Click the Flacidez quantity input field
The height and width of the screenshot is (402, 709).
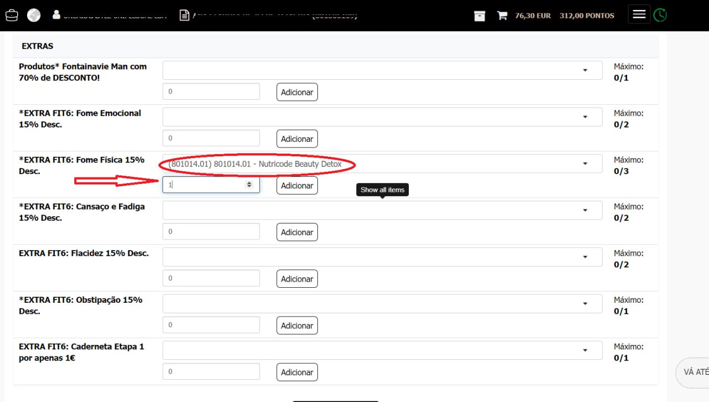coord(210,278)
